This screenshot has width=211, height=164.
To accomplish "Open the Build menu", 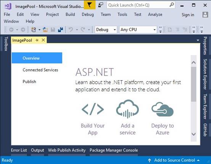I will (x=70, y=15).
